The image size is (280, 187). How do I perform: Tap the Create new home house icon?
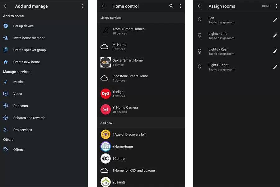6,62
